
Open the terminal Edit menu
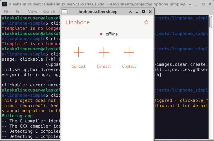coord(20,11)
